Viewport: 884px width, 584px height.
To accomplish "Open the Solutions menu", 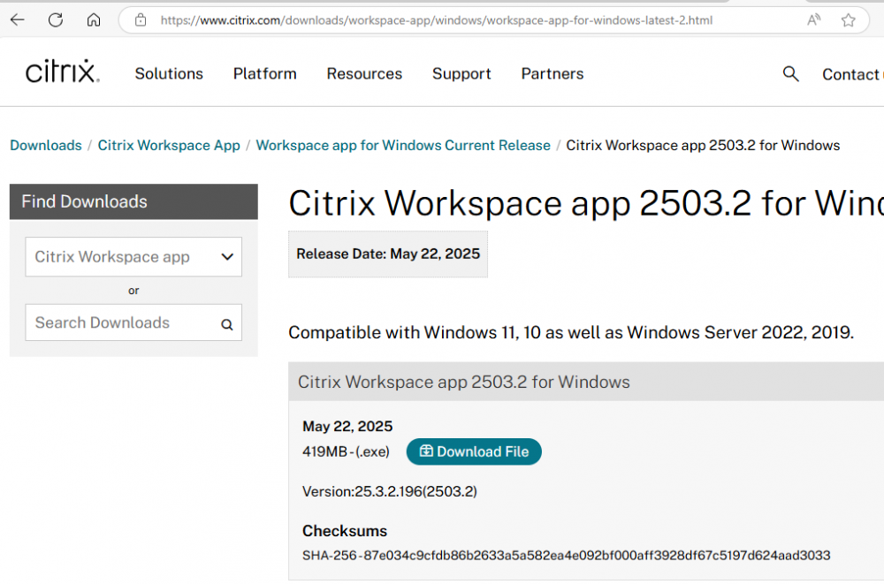I will point(169,74).
